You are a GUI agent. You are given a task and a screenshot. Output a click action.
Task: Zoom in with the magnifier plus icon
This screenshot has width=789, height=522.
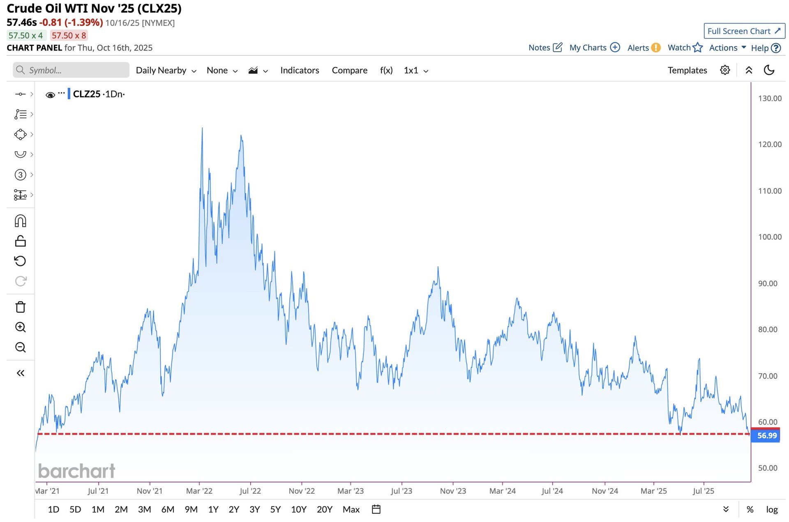click(20, 327)
